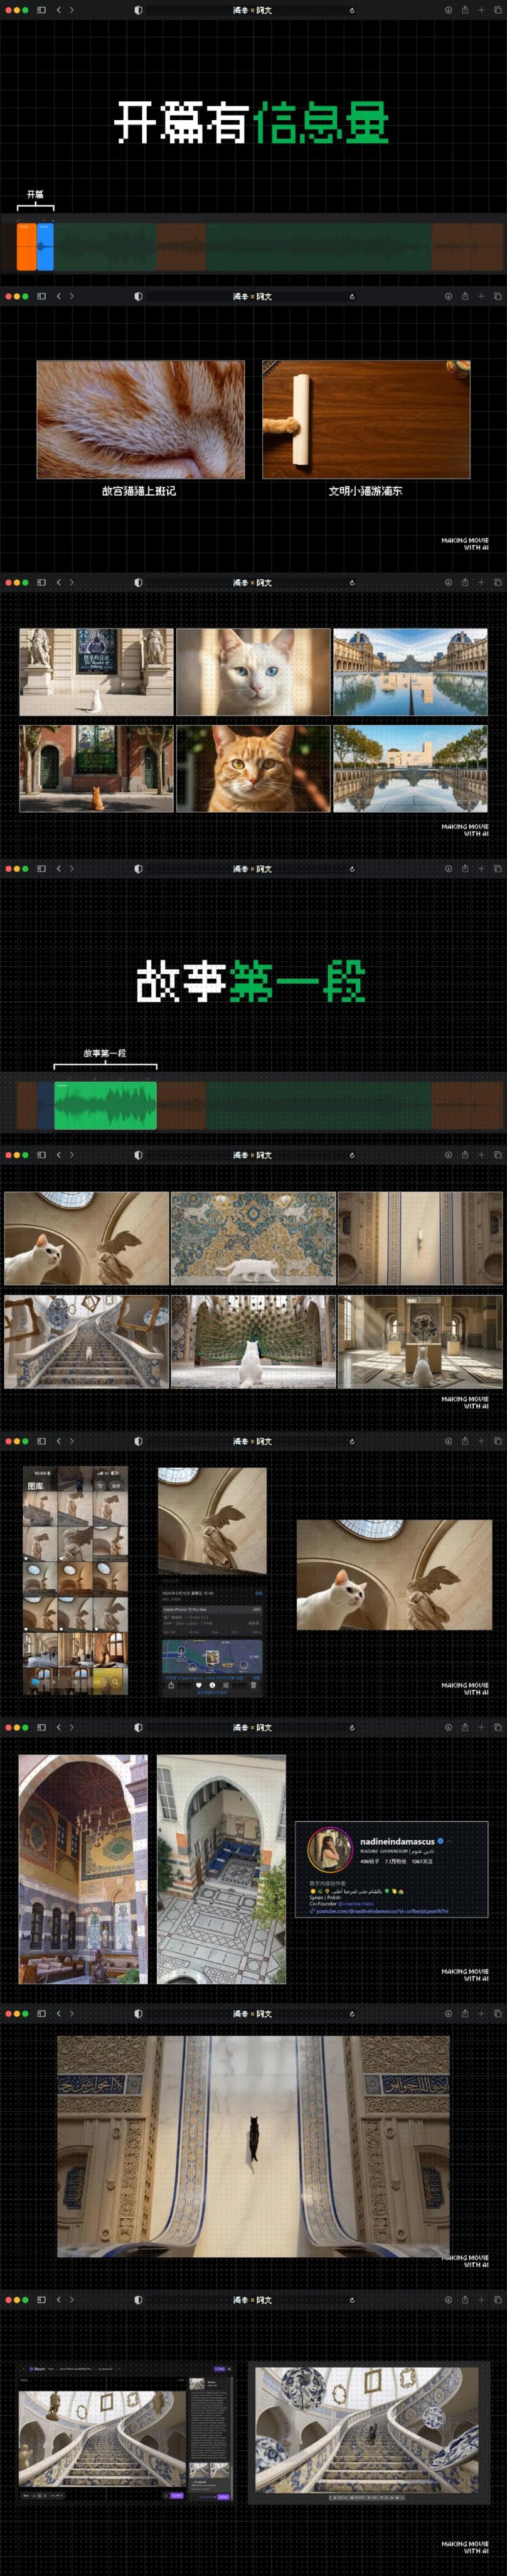The width and height of the screenshot is (507, 2576).
Task: Open cat walking across ornate mosaic thumbnail
Action: 253,1238
